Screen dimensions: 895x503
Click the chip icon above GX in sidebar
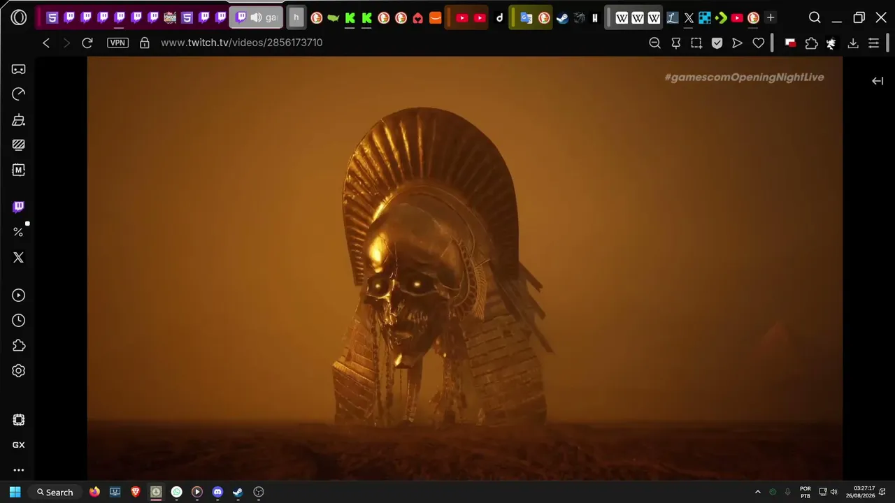coord(19,420)
